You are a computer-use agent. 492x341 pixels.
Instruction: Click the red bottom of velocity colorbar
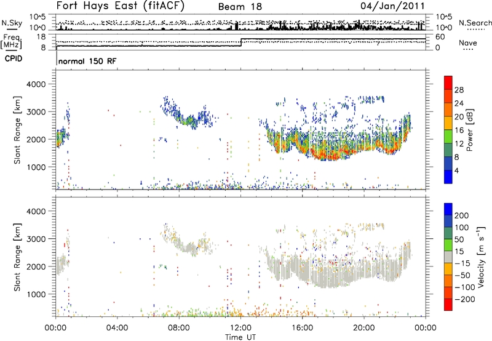tap(448, 305)
